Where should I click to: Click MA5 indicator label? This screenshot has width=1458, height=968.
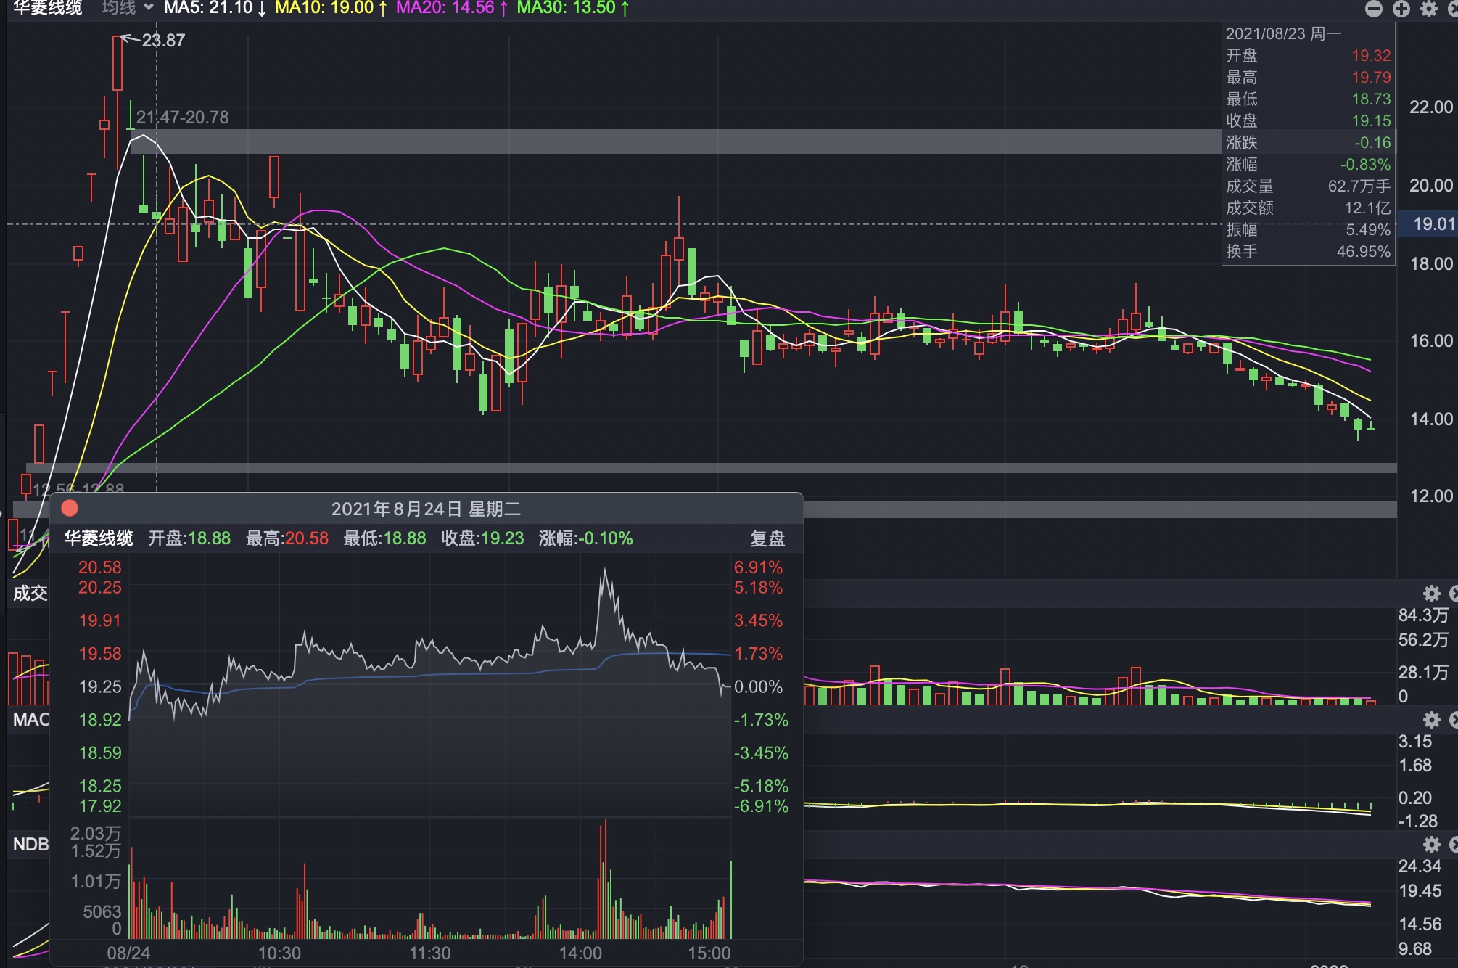[x=215, y=8]
